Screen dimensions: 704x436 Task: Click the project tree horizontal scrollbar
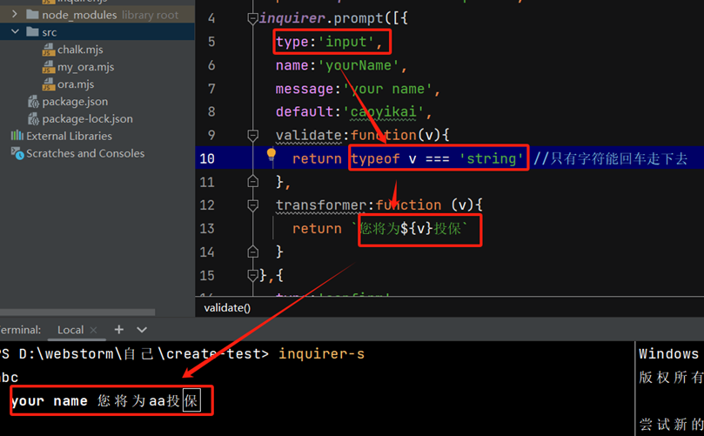77,312
